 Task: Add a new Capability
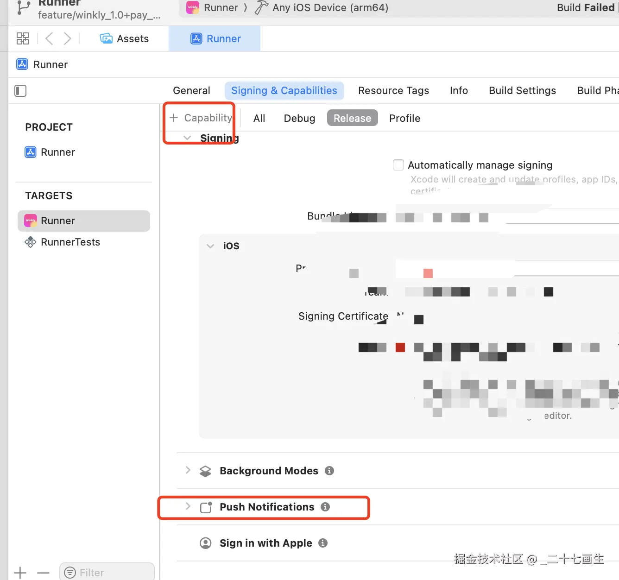[201, 118]
